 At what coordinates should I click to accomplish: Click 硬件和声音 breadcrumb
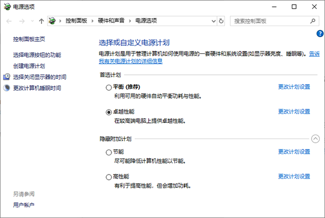click(111, 21)
